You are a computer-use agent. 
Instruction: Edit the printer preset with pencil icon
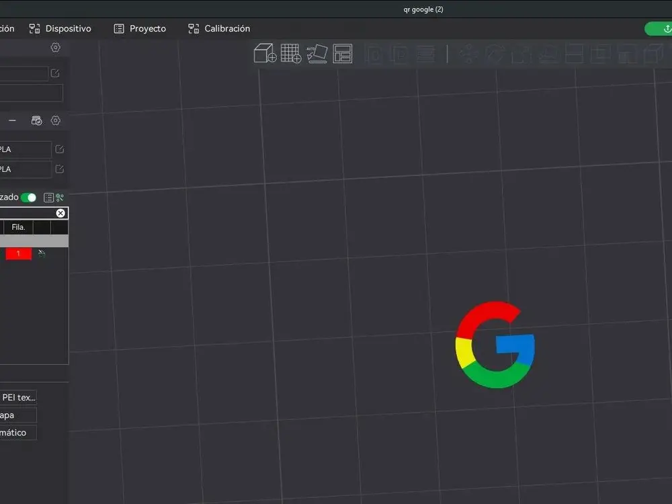click(55, 73)
